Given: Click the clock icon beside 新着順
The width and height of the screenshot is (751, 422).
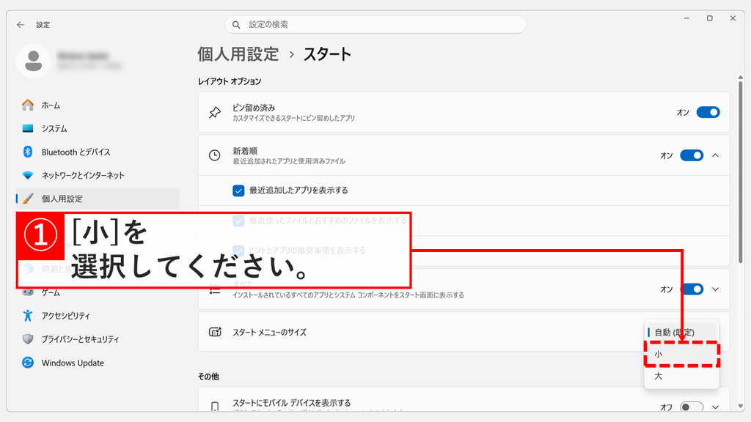Looking at the screenshot, I should point(215,155).
